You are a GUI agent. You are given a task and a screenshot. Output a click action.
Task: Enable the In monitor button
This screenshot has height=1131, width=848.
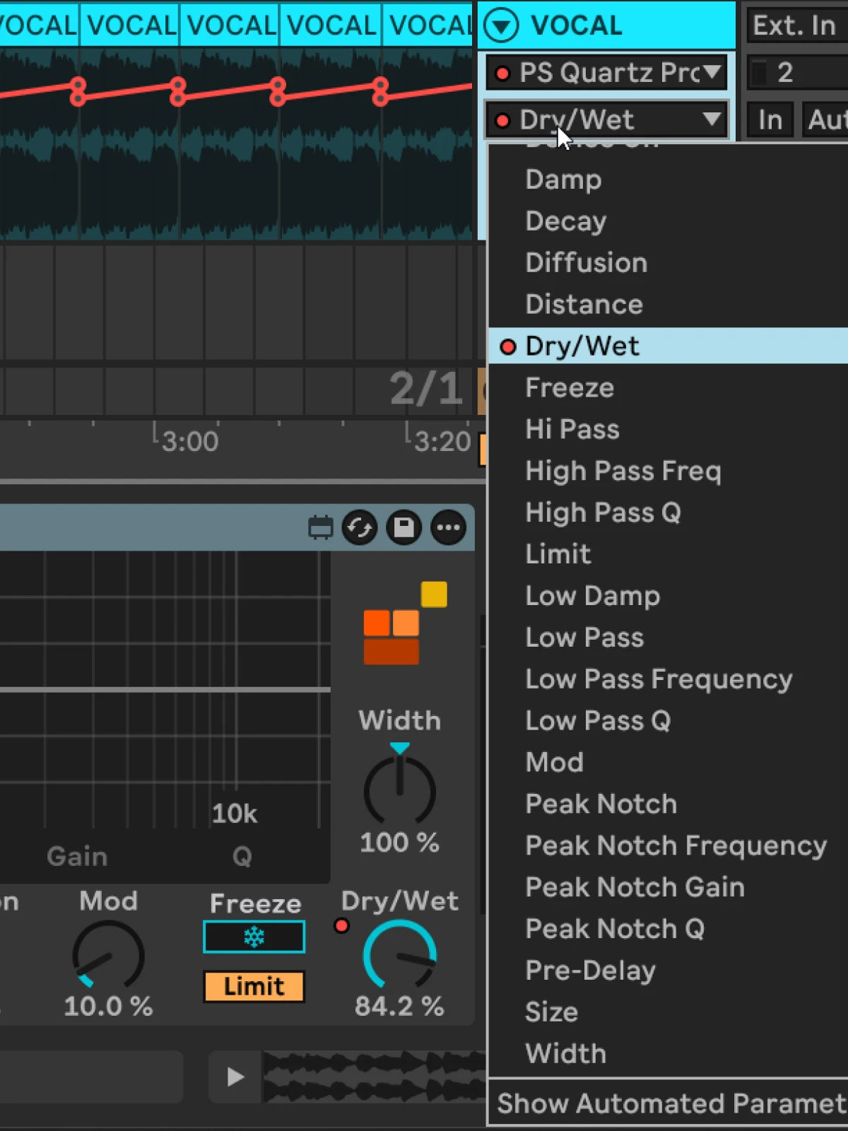[770, 119]
